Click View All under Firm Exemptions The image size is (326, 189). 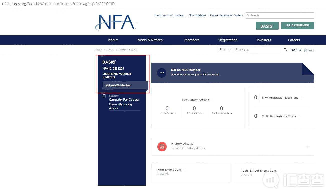(x=163, y=174)
